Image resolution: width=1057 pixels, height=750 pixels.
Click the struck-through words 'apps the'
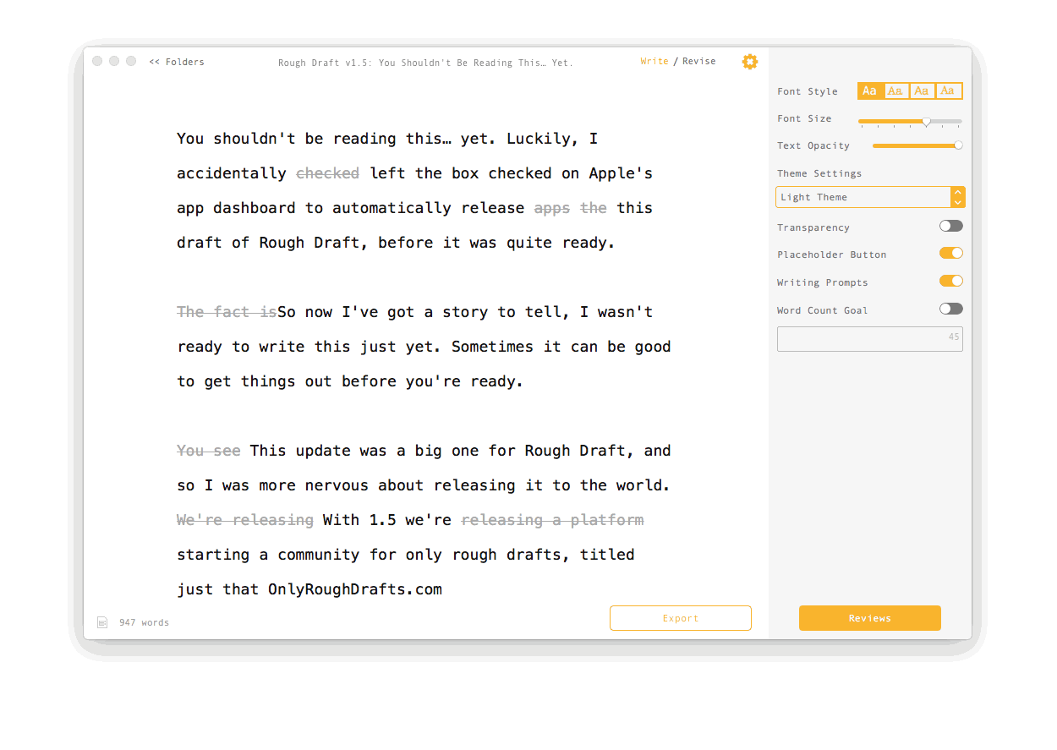click(x=571, y=208)
